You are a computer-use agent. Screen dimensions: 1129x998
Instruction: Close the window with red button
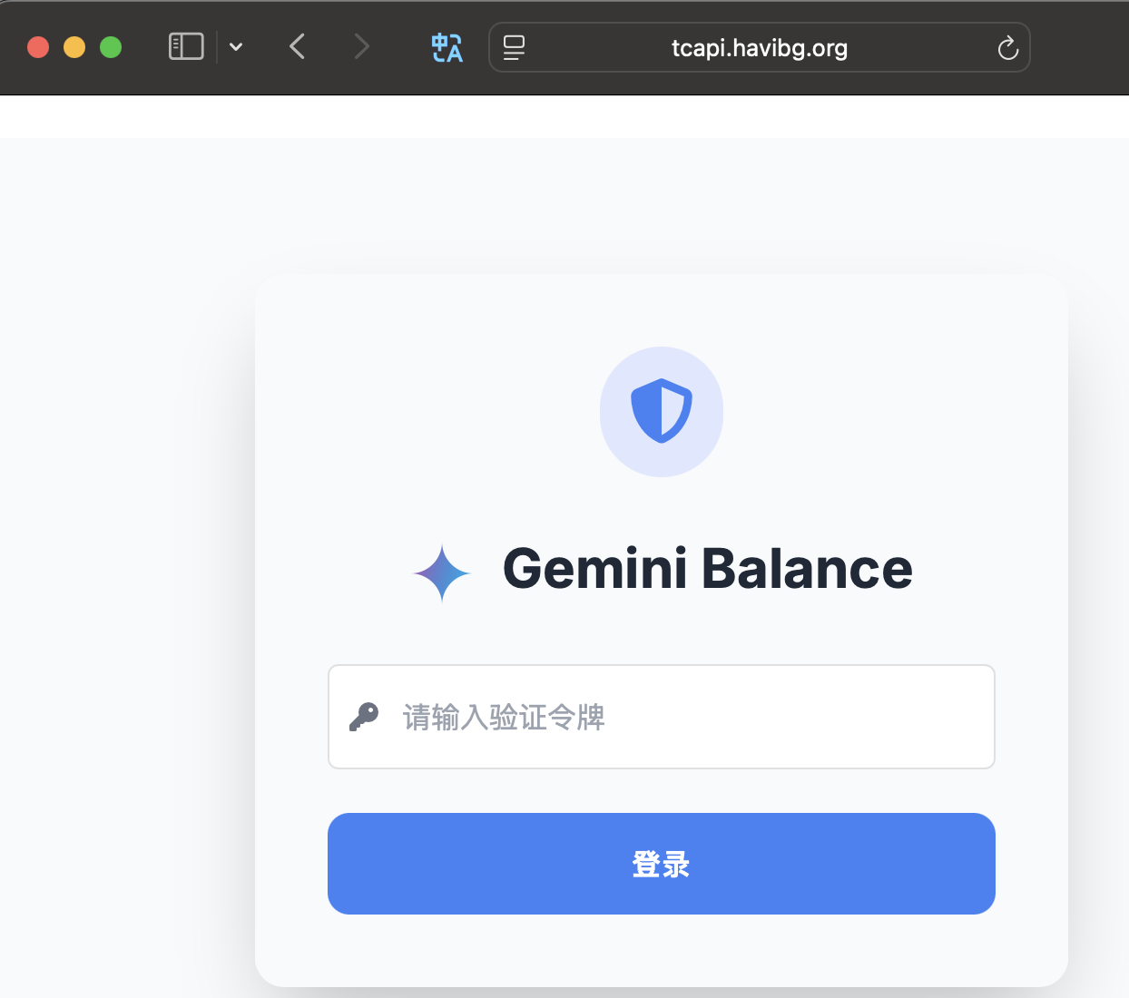38,47
